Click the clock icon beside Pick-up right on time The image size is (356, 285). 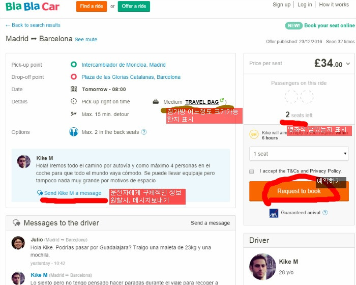74,101
